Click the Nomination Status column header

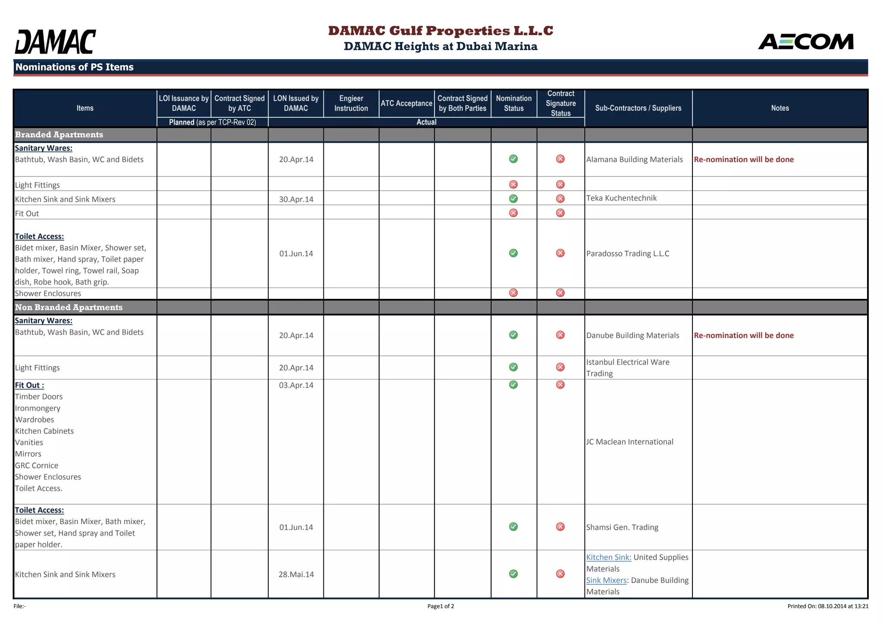(514, 103)
